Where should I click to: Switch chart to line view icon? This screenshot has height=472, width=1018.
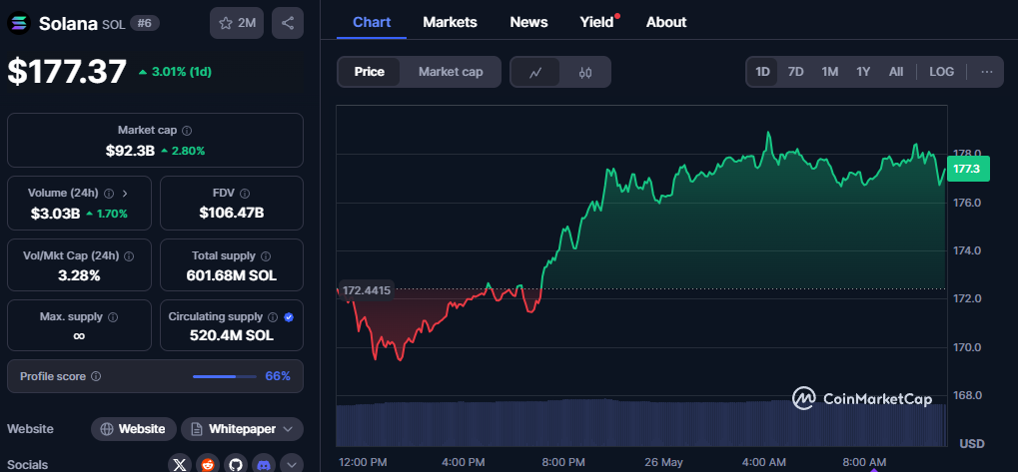click(x=535, y=72)
